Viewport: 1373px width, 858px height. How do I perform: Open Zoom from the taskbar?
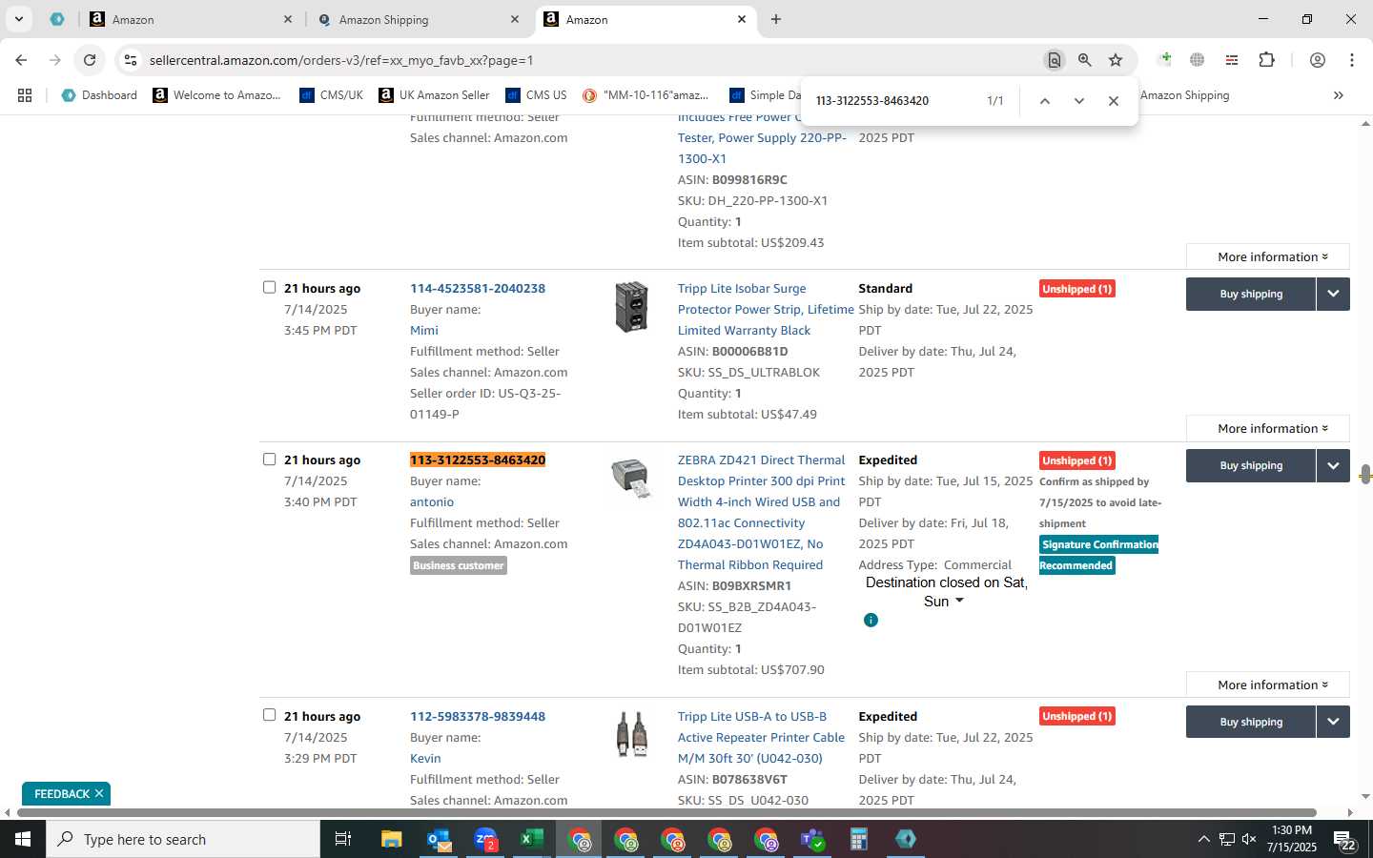pos(485,839)
